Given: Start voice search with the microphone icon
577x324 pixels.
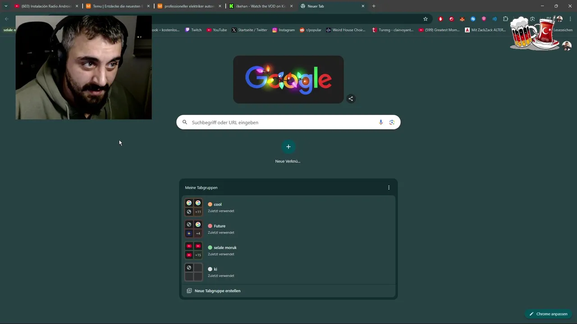Looking at the screenshot, I should pyautogui.click(x=381, y=122).
